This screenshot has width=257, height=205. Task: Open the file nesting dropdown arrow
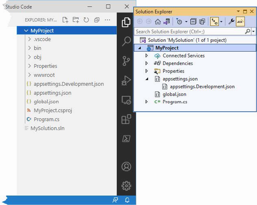221,22
